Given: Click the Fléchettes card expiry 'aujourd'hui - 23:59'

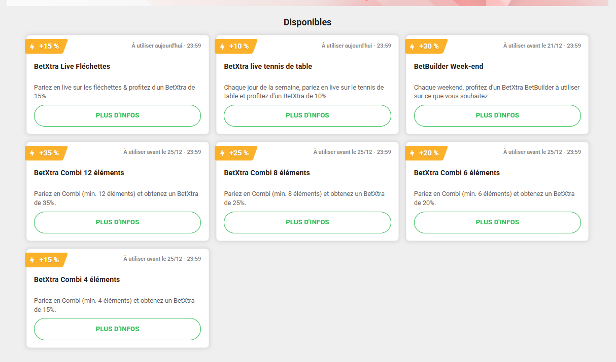Looking at the screenshot, I should pyautogui.click(x=166, y=46).
